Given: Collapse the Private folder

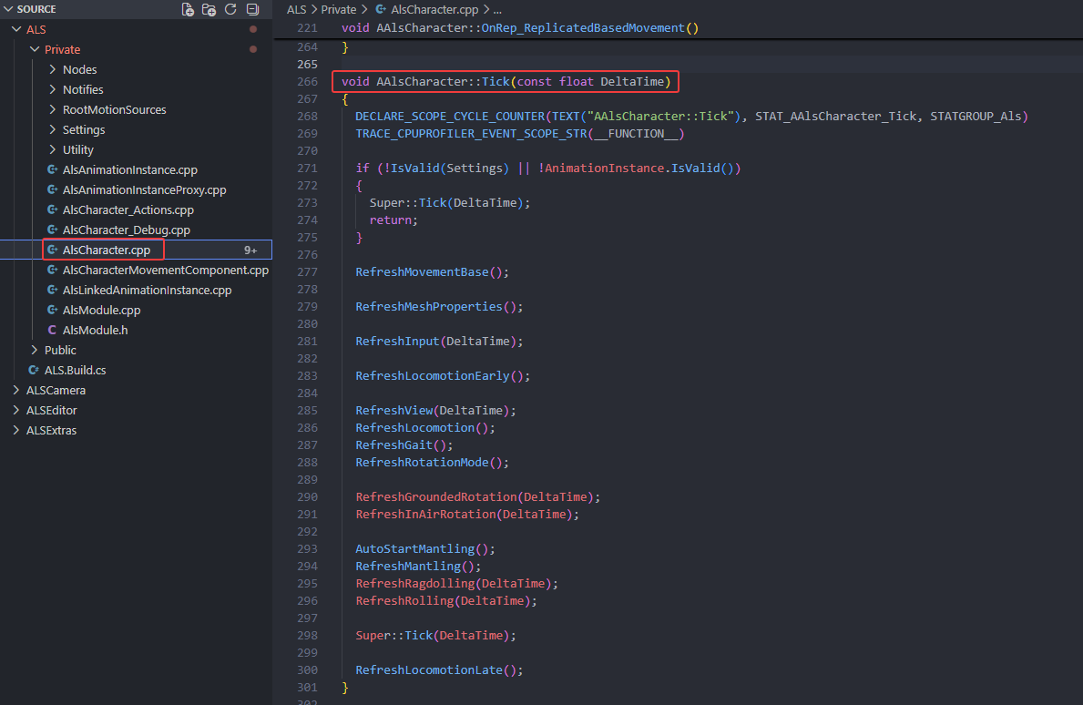Looking at the screenshot, I should point(35,49).
